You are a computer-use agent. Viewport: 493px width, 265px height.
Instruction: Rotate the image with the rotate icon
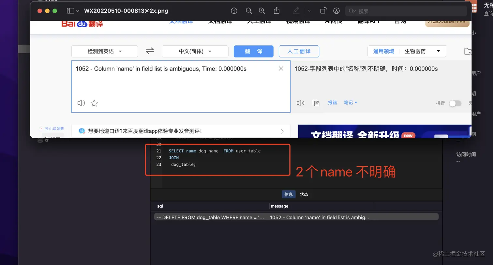(323, 11)
